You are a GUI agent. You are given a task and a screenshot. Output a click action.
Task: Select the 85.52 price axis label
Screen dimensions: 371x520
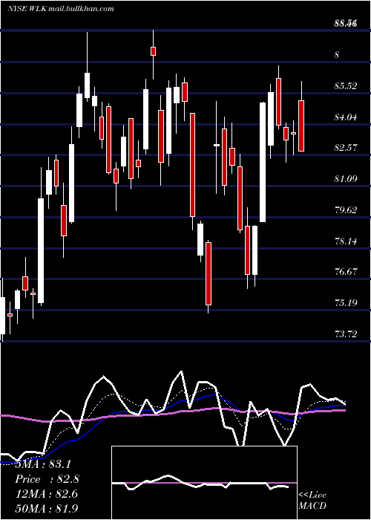tap(346, 86)
